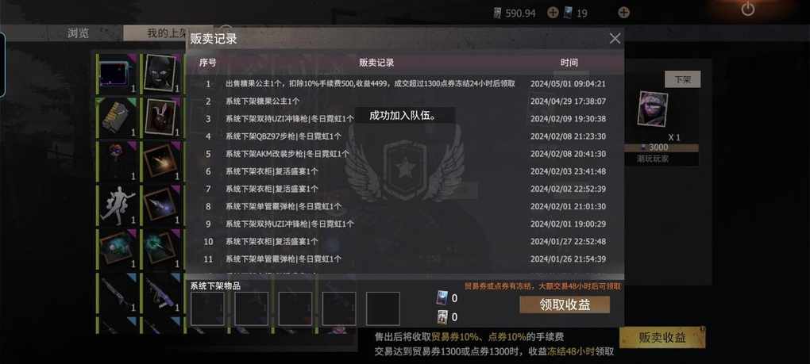Click the first empty 系统下架物品 slot
This screenshot has width=810, height=364.
point(208,308)
